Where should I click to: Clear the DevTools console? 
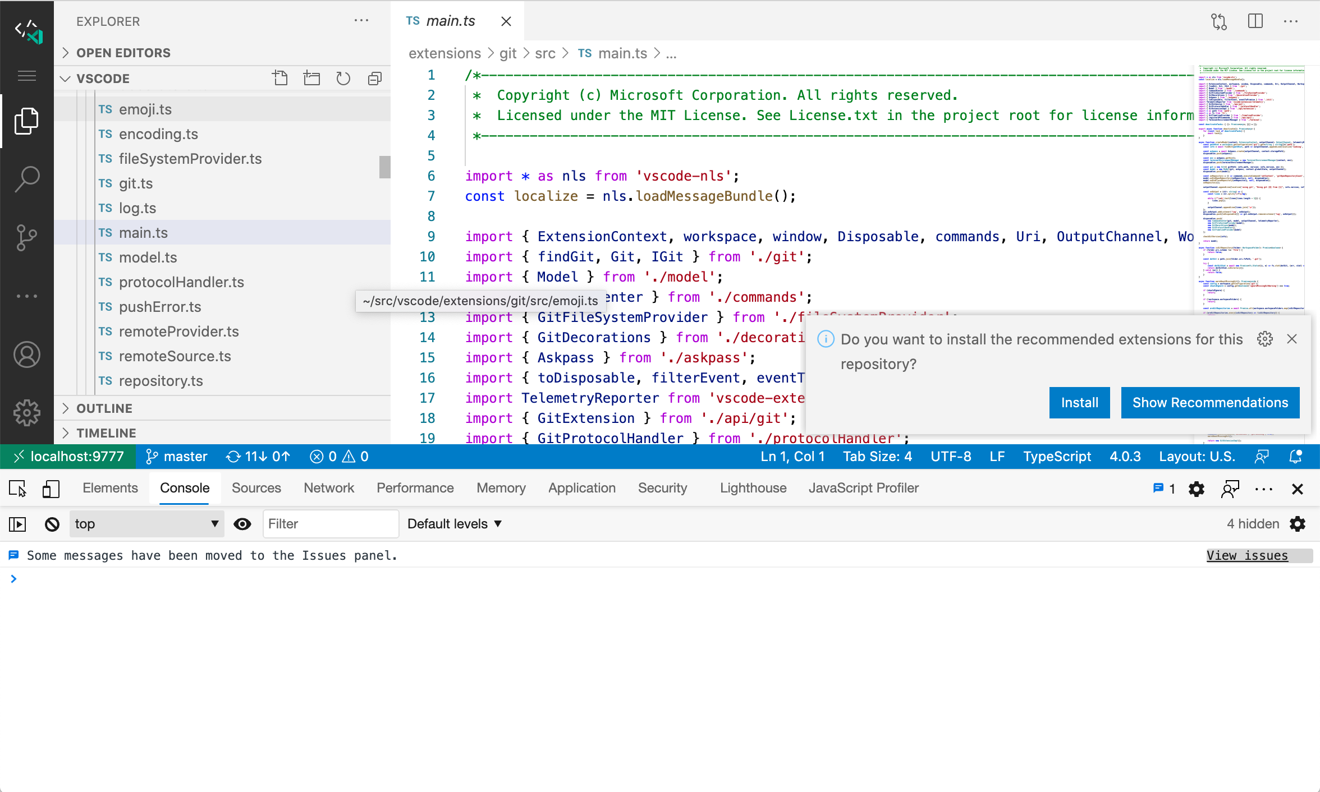pos(52,524)
